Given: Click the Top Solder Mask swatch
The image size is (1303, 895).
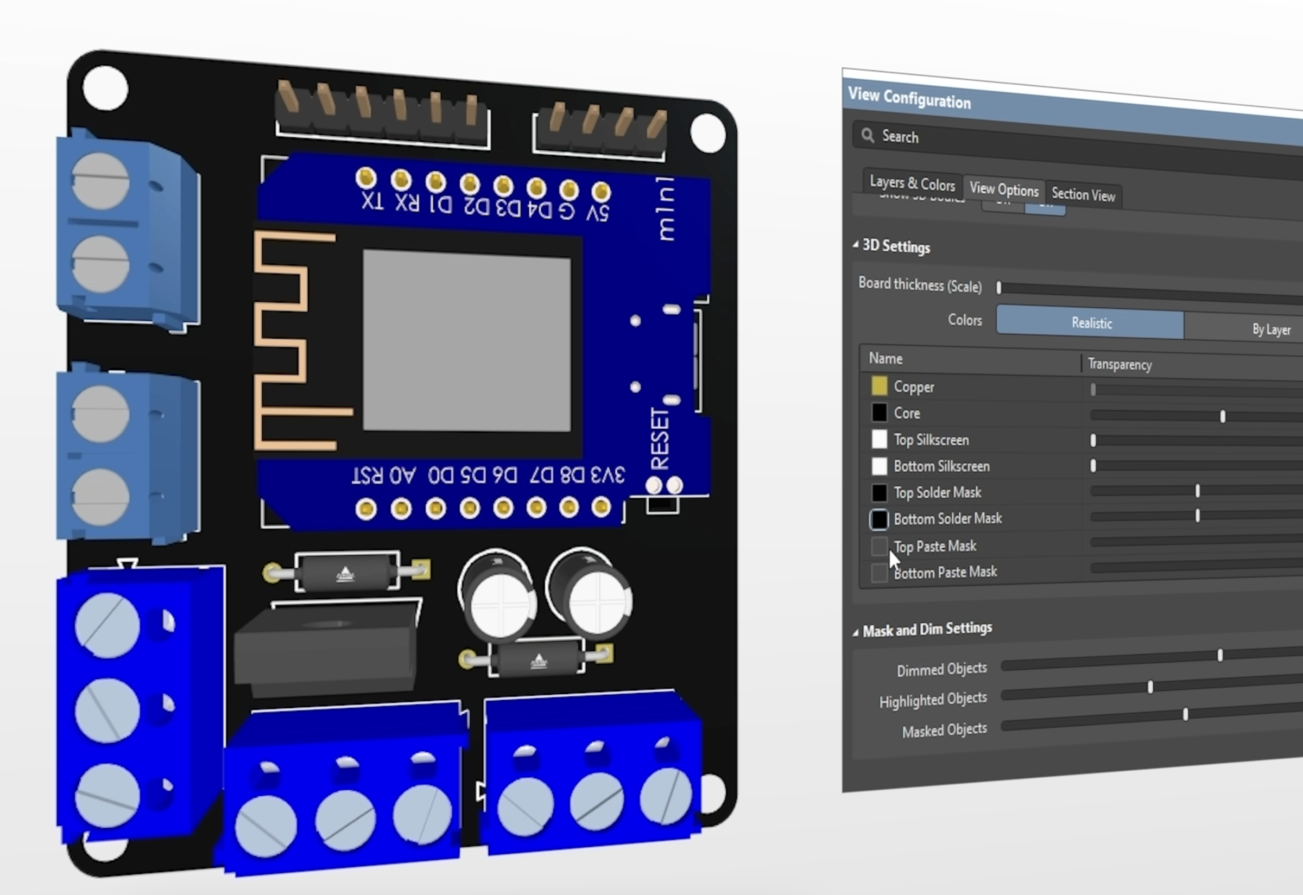Looking at the screenshot, I should (x=879, y=493).
